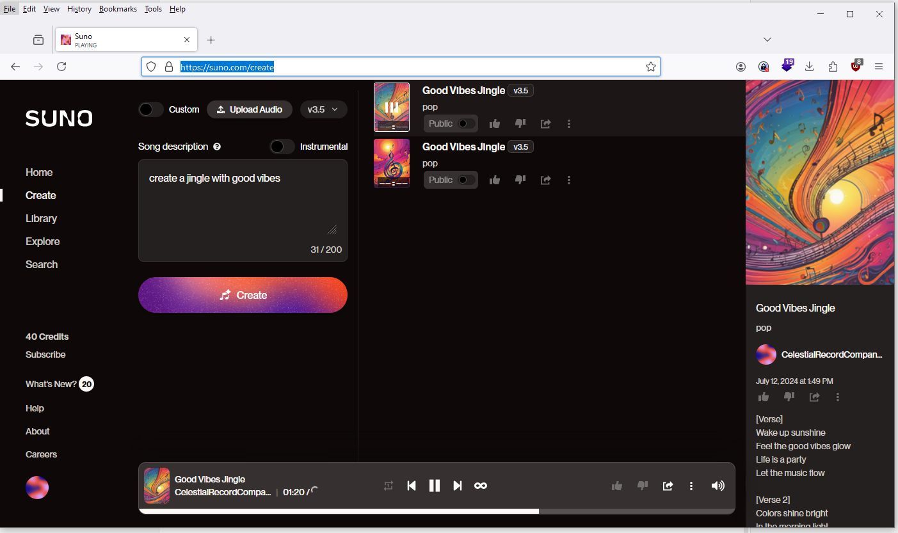The width and height of the screenshot is (898, 533).
Task: Click the user profile avatar in the sidebar
Action: tap(37, 488)
